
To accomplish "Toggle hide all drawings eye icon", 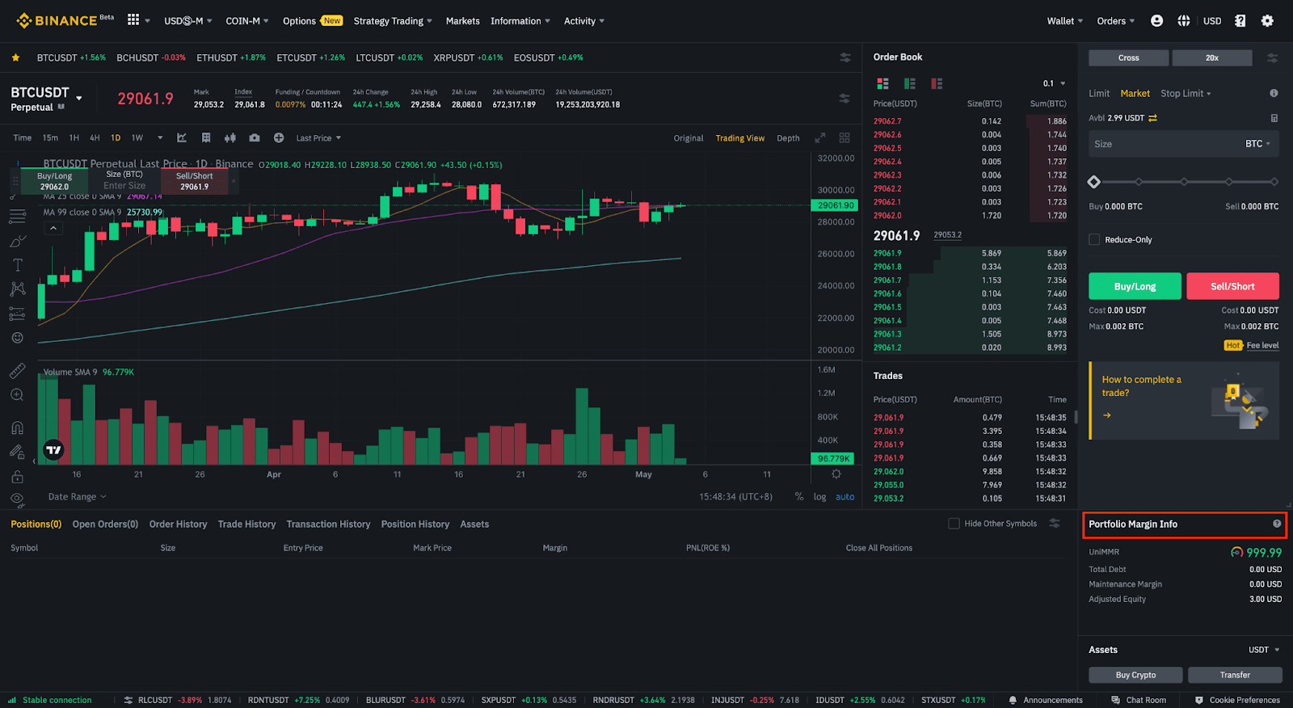I will click(17, 499).
